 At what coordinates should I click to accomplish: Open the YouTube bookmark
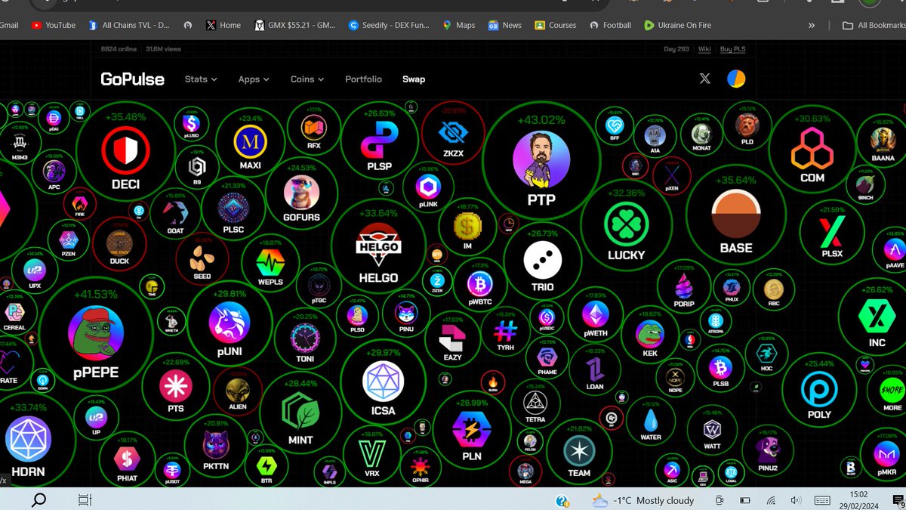pos(54,25)
